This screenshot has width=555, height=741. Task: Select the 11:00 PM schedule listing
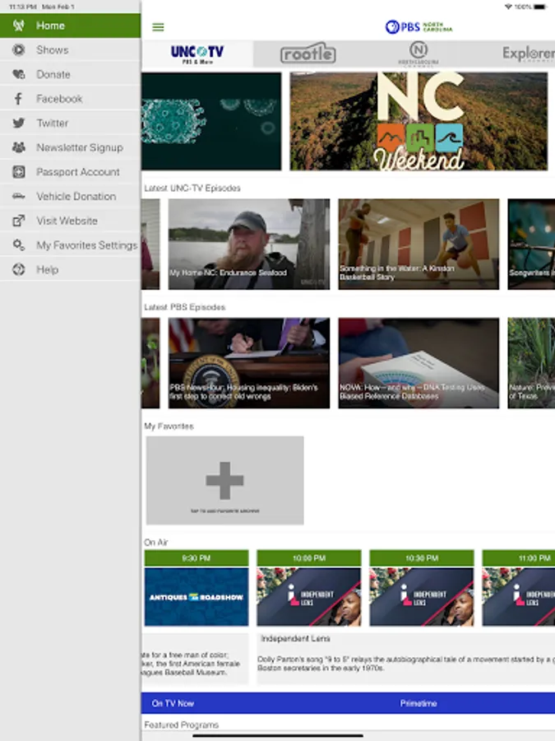tap(519, 588)
